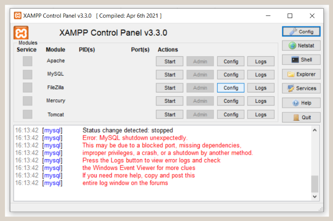Open the main Config button with wrench icon
This screenshot has width=333, height=221.
301,32
